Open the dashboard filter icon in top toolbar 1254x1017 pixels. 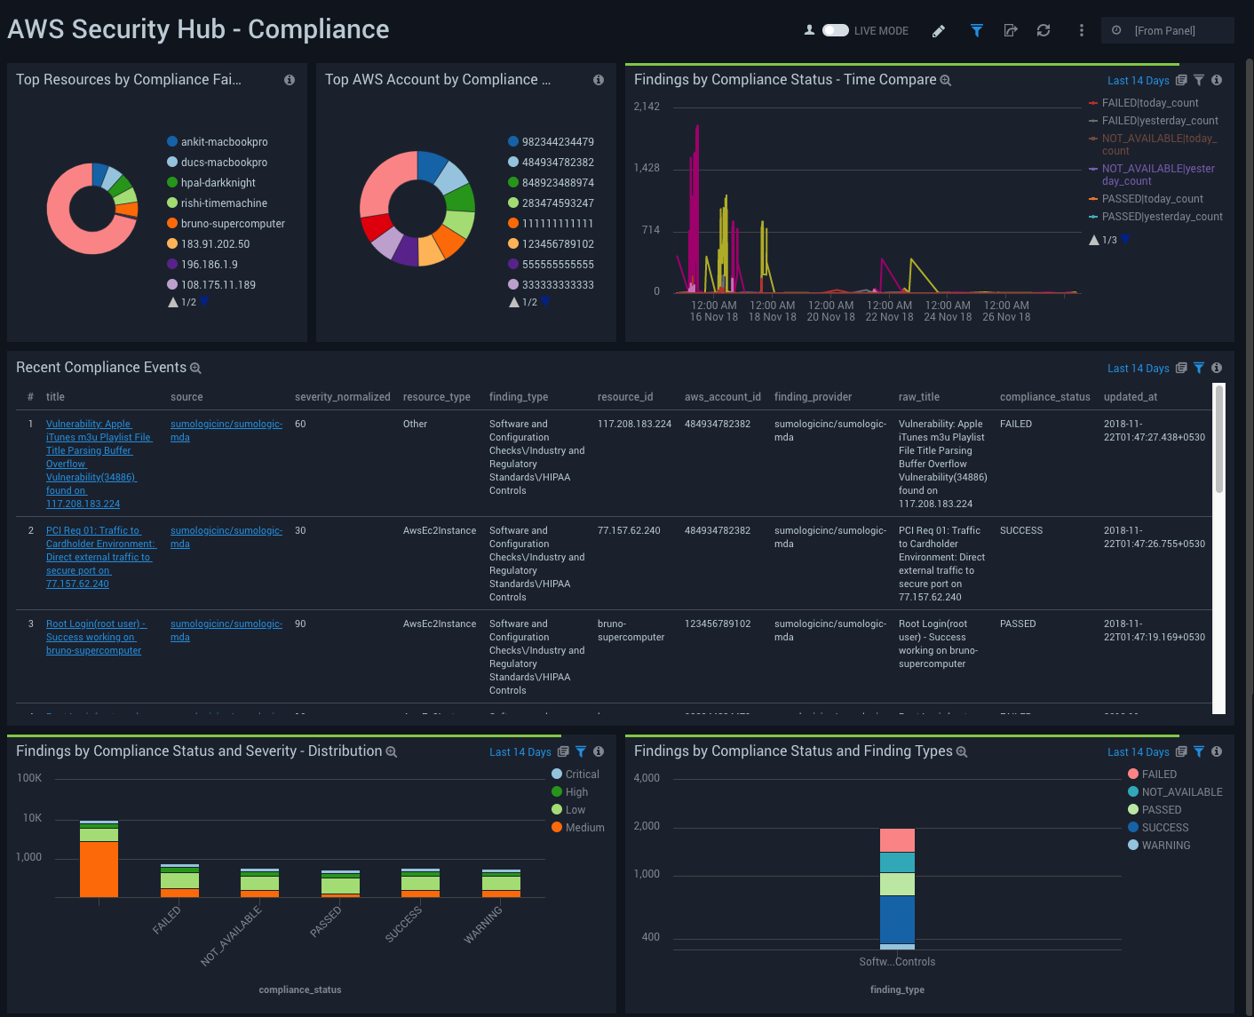coord(976,30)
